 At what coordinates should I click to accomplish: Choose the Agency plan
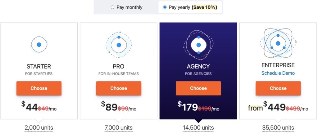pos(198,88)
